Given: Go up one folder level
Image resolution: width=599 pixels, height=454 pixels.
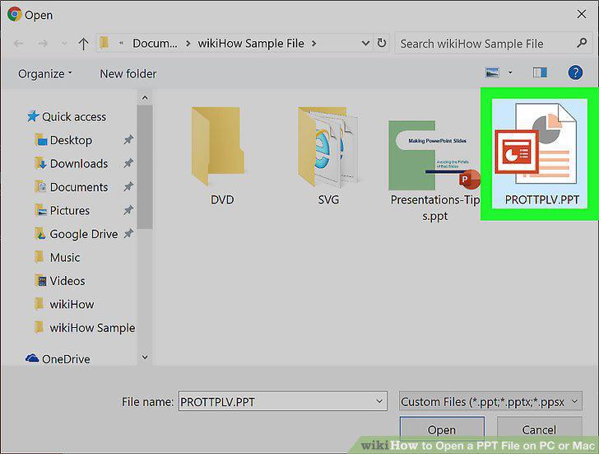Looking at the screenshot, I should coord(83,44).
